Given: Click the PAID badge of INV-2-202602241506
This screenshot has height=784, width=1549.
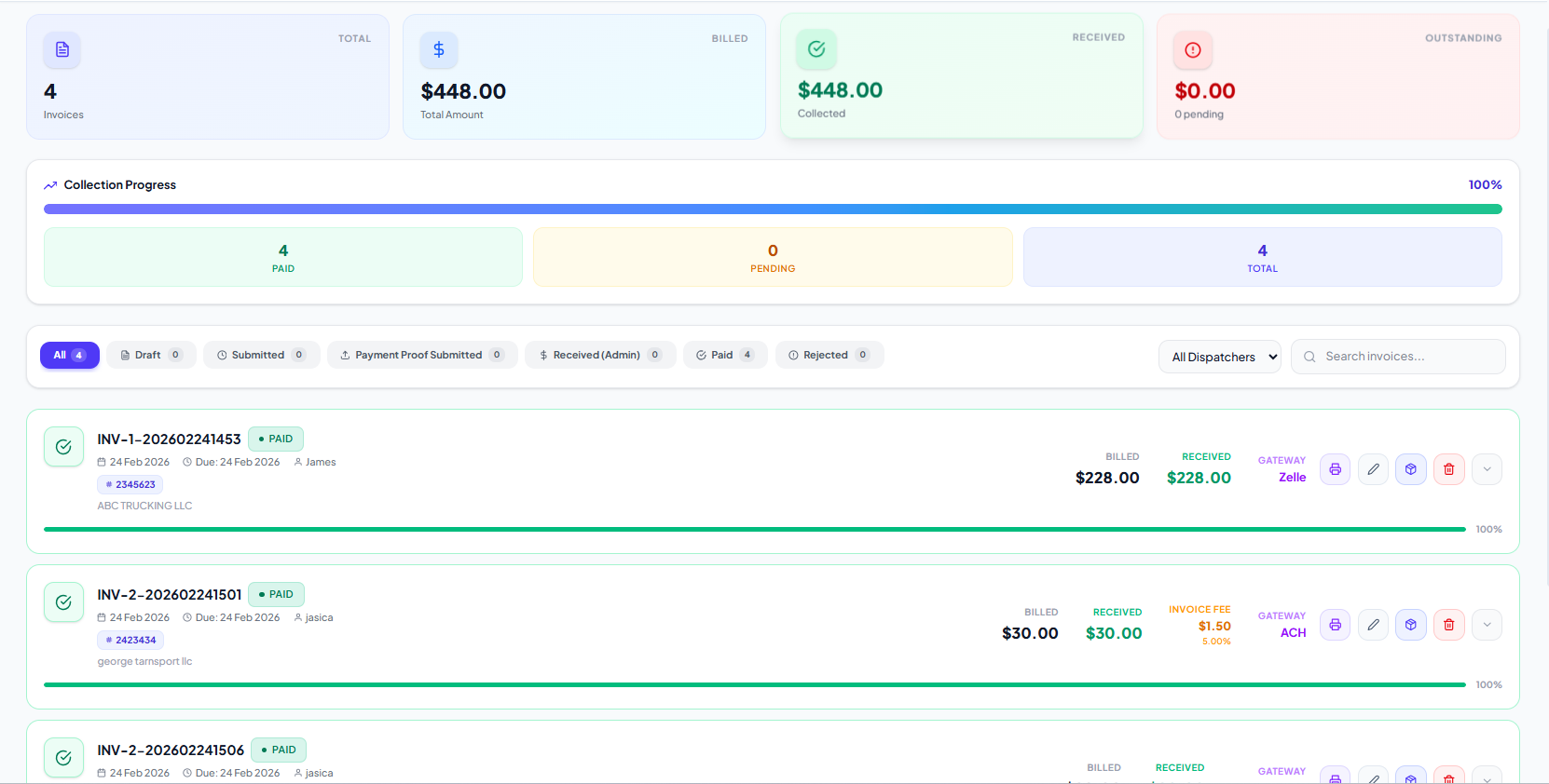Looking at the screenshot, I should point(279,750).
